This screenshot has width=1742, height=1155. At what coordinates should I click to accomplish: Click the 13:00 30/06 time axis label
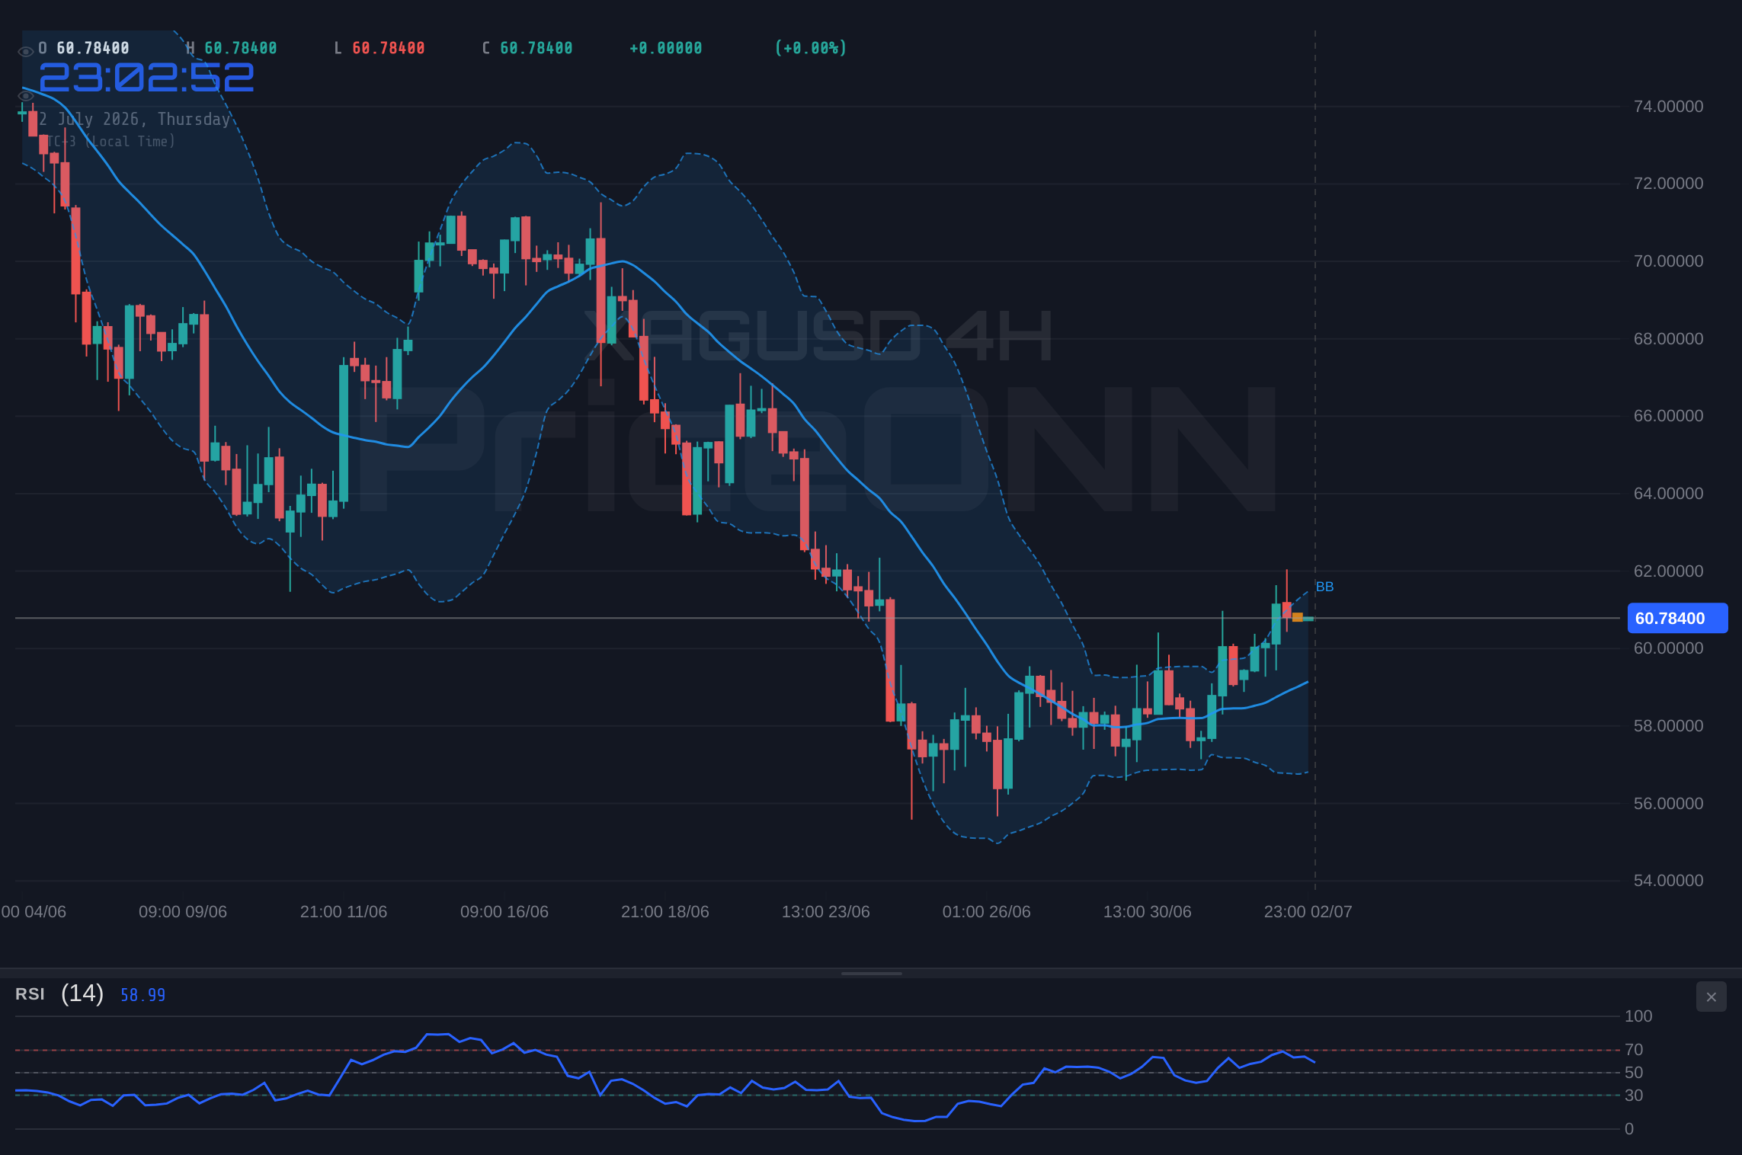[1148, 912]
